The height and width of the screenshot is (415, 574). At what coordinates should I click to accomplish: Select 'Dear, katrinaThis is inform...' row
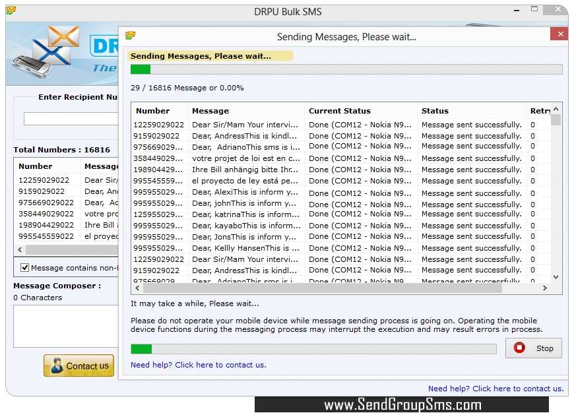coord(341,214)
